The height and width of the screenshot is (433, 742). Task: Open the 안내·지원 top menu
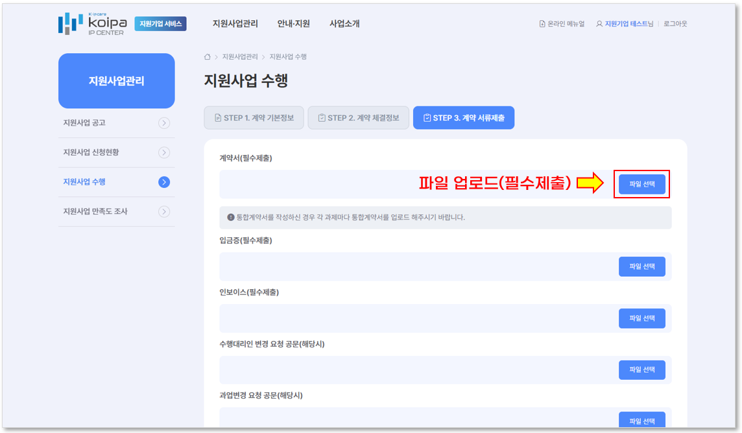click(x=293, y=23)
